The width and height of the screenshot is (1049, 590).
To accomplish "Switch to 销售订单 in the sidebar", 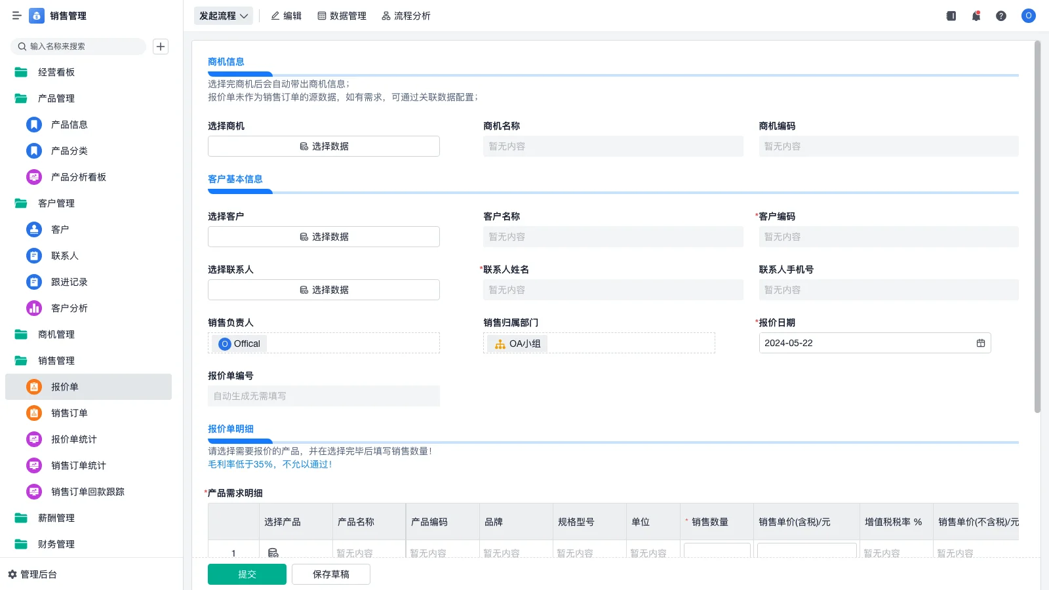I will coord(68,412).
